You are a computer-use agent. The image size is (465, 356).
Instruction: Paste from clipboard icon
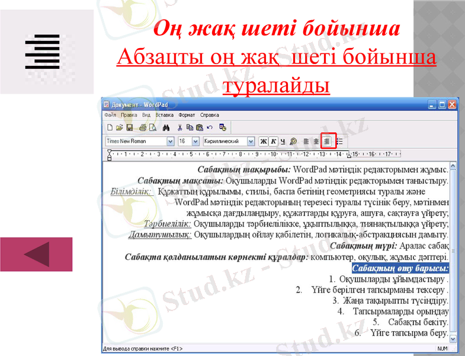[200, 128]
